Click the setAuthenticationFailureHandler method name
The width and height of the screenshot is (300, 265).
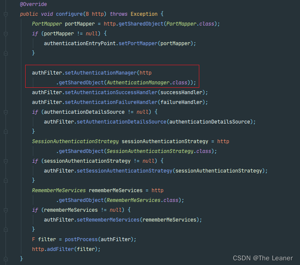[111, 102]
